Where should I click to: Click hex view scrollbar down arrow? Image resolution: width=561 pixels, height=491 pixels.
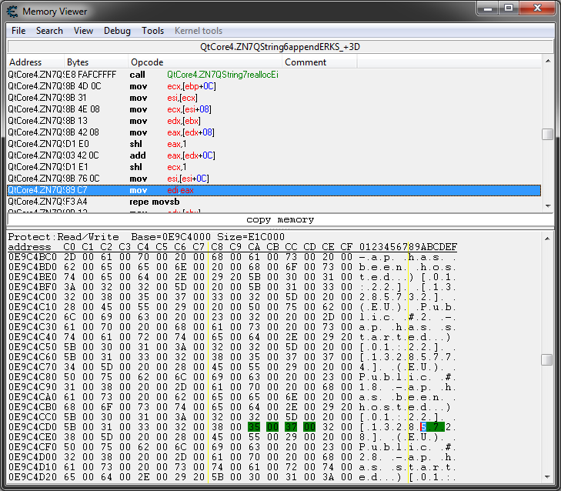547,478
